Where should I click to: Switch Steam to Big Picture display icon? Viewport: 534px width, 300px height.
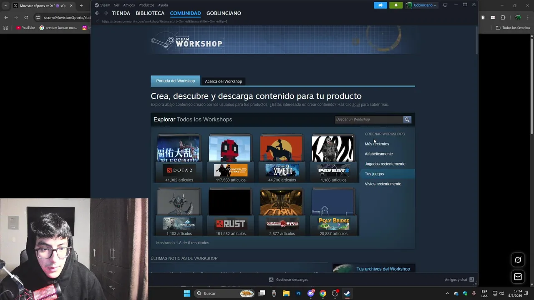[445, 5]
